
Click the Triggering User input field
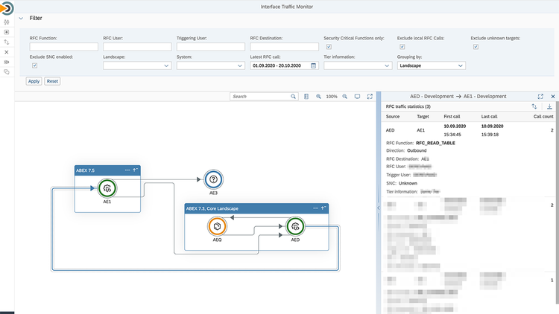tap(211, 47)
